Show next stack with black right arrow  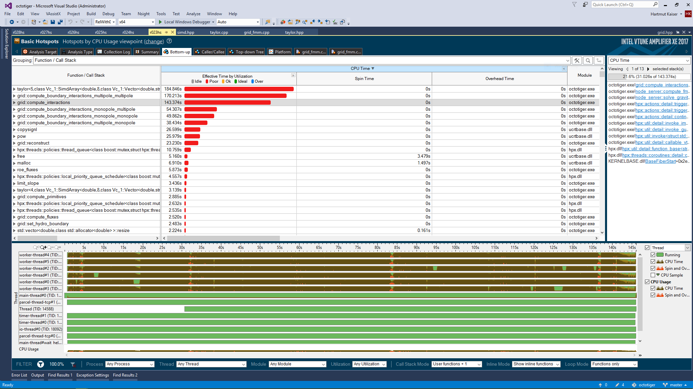tap(648, 69)
